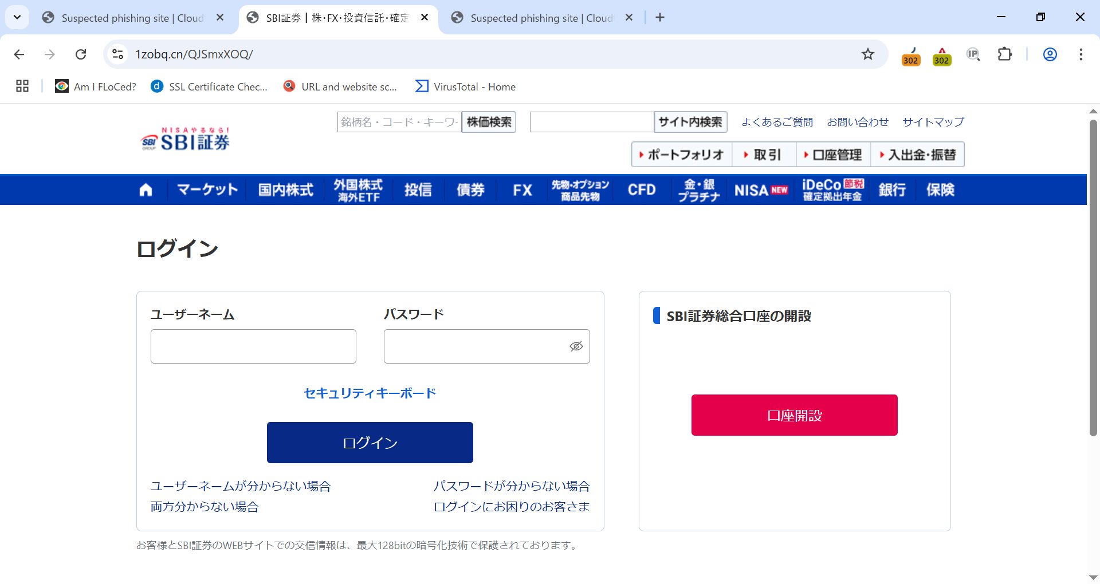This screenshot has width=1100, height=584.
Task: Click the blue ログイン button
Action: [x=370, y=443]
